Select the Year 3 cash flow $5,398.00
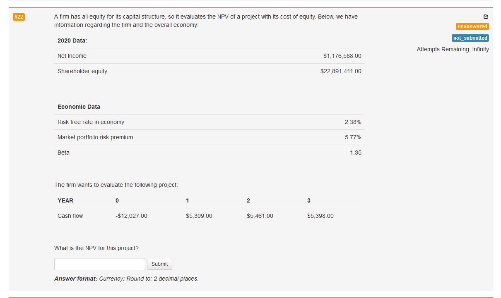 [x=320, y=216]
